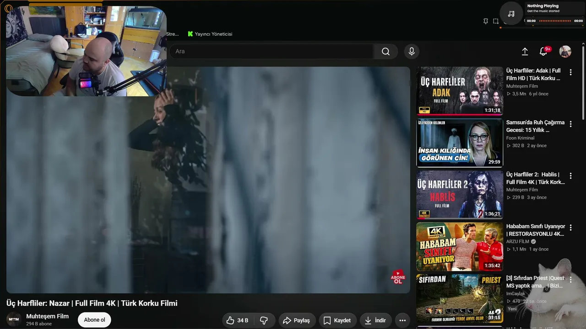Click the 294 B abone subscriber count
This screenshot has height=329, width=586.
(x=39, y=324)
